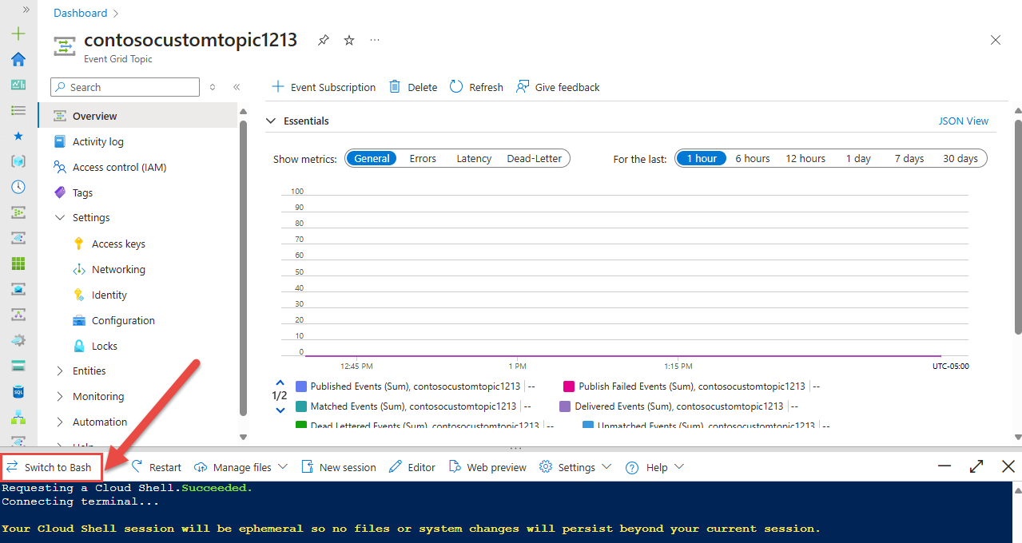Switch metrics view to Dead-Letter
The height and width of the screenshot is (543, 1022).
click(x=534, y=157)
